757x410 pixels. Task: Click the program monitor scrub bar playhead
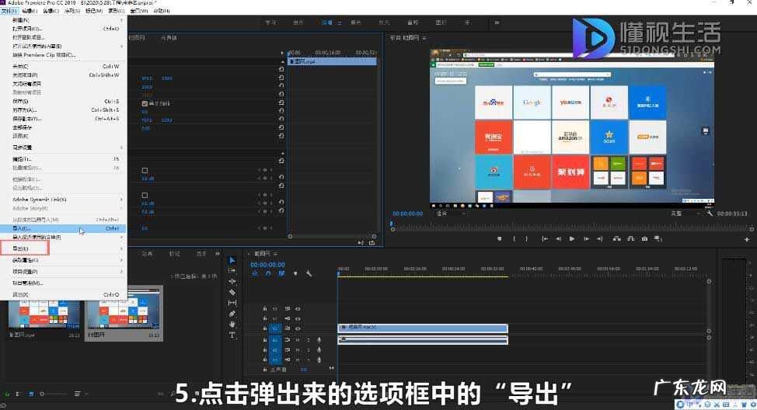[x=392, y=224]
